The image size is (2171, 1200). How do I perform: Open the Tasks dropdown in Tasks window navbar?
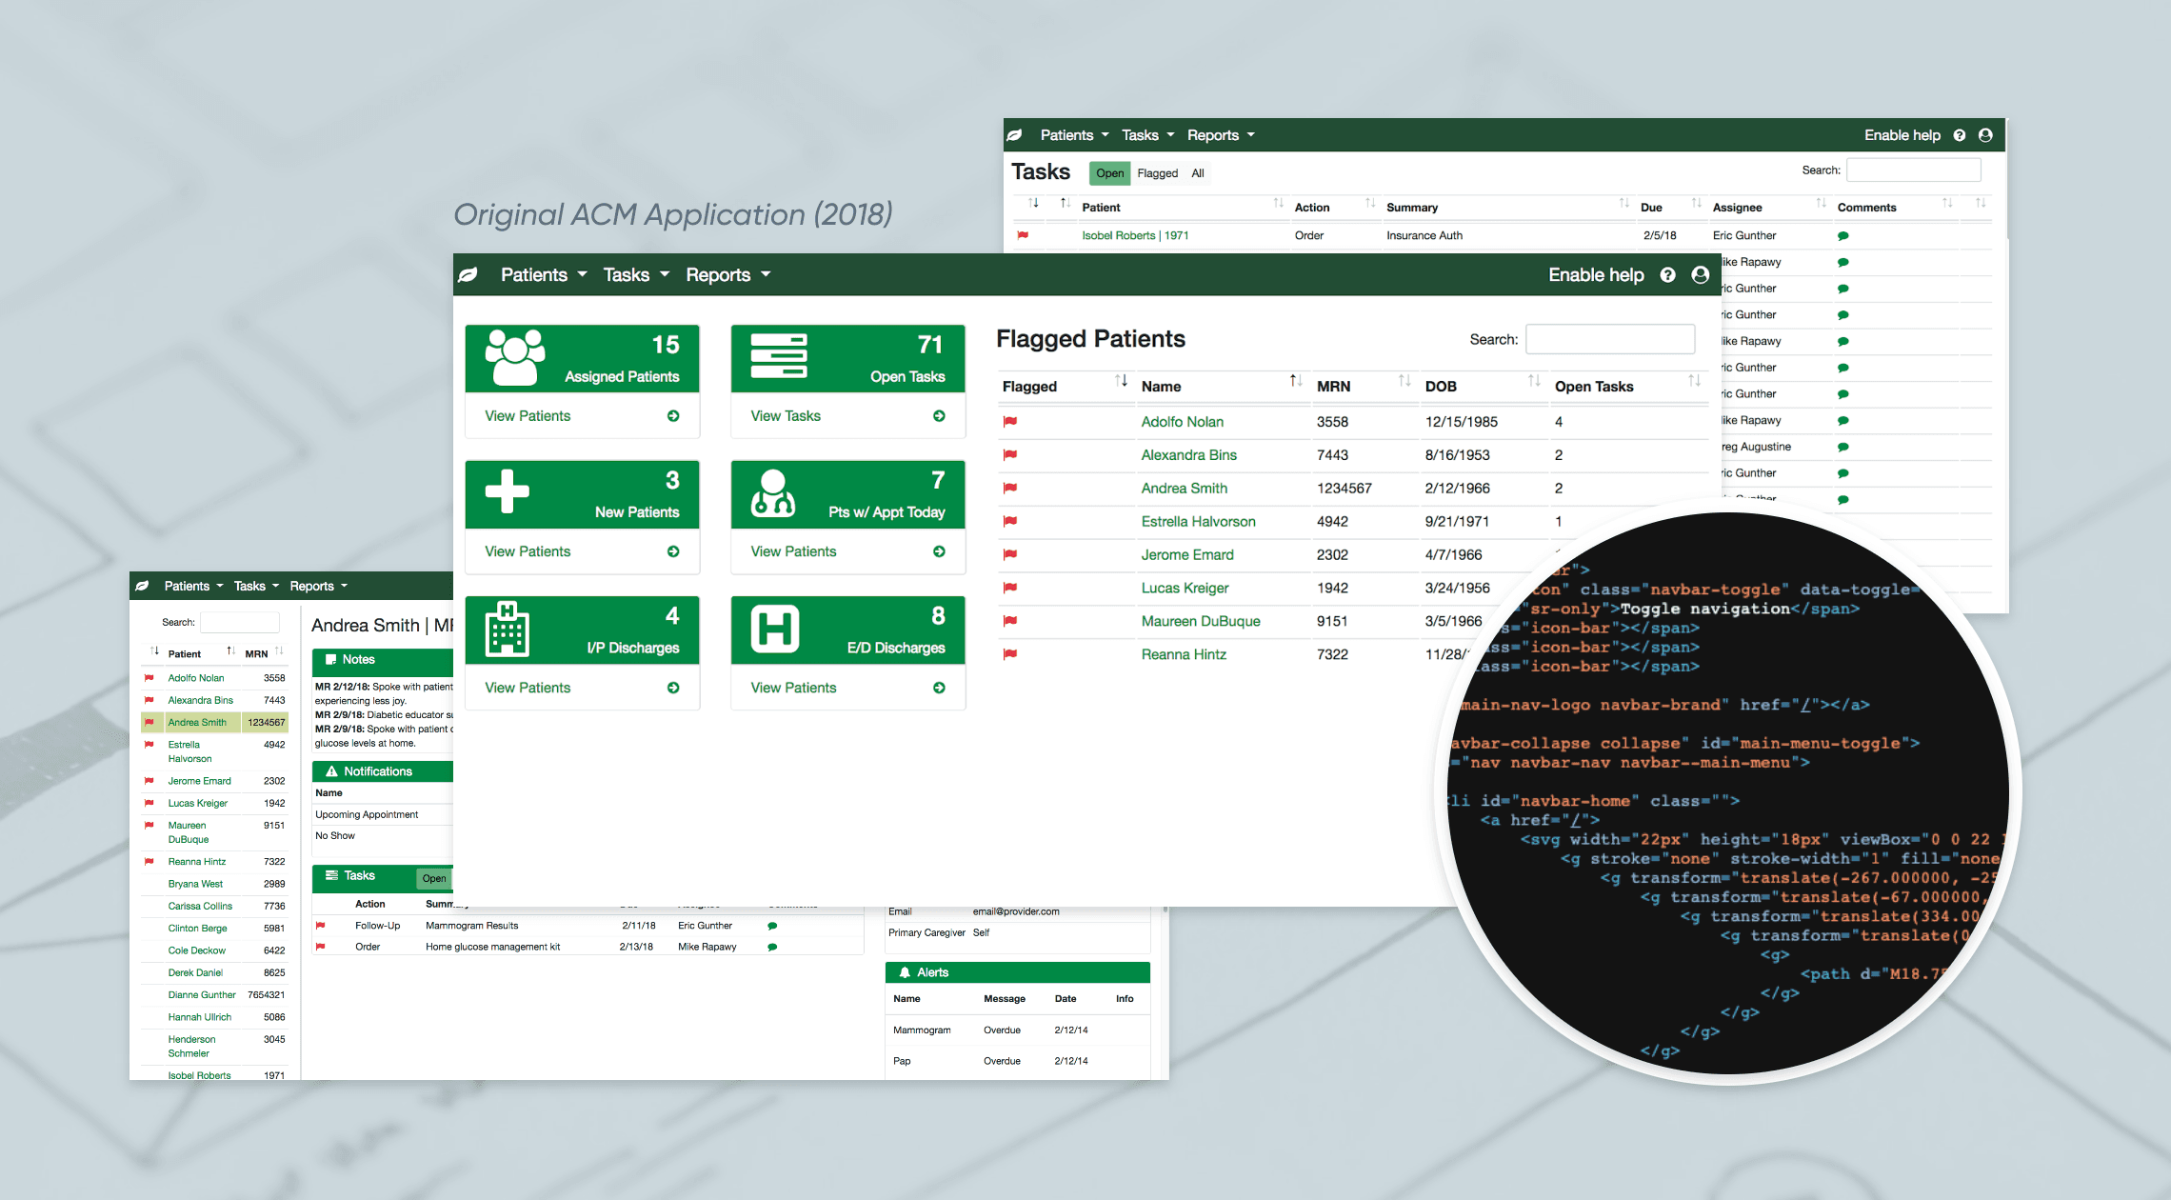click(1147, 135)
